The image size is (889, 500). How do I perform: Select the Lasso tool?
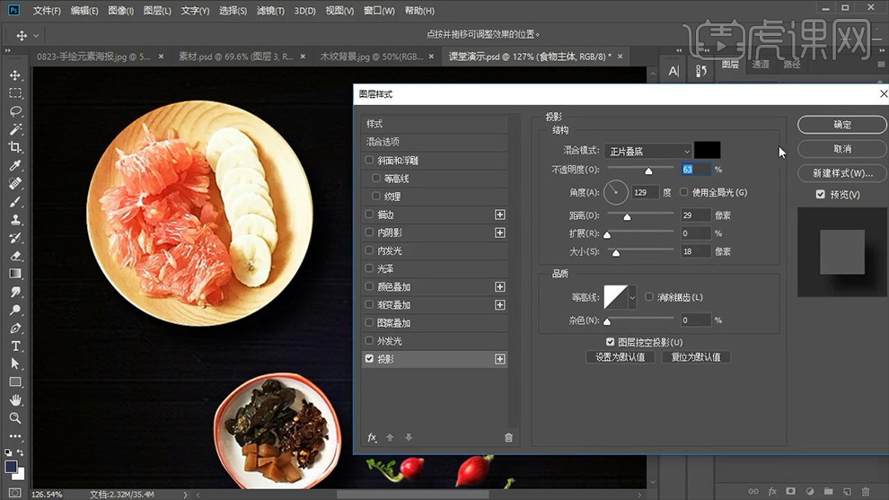coord(15,111)
